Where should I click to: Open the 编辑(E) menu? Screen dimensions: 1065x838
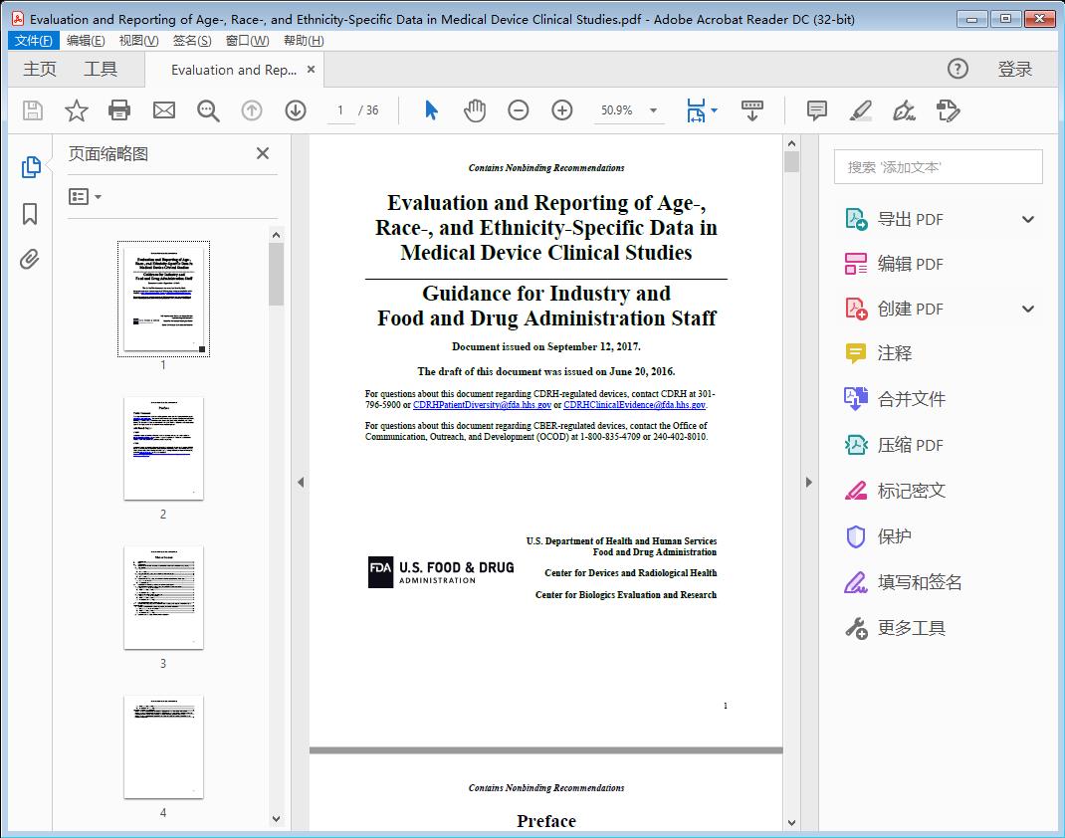86,41
